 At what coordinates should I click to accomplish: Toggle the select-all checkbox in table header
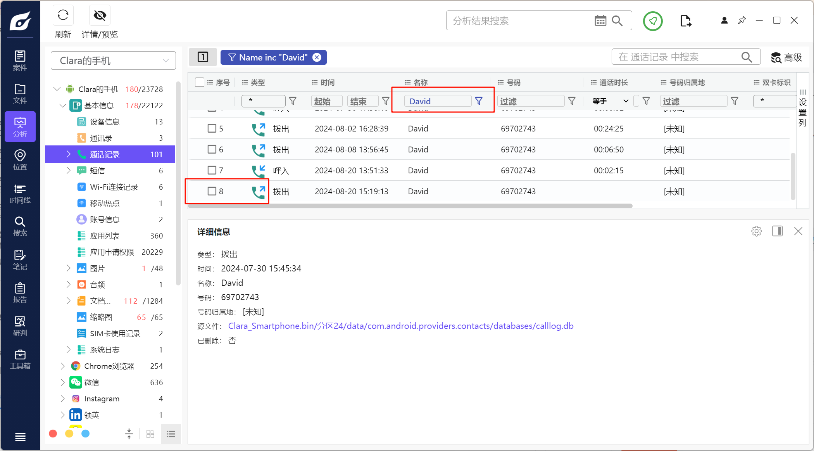pyautogui.click(x=200, y=82)
